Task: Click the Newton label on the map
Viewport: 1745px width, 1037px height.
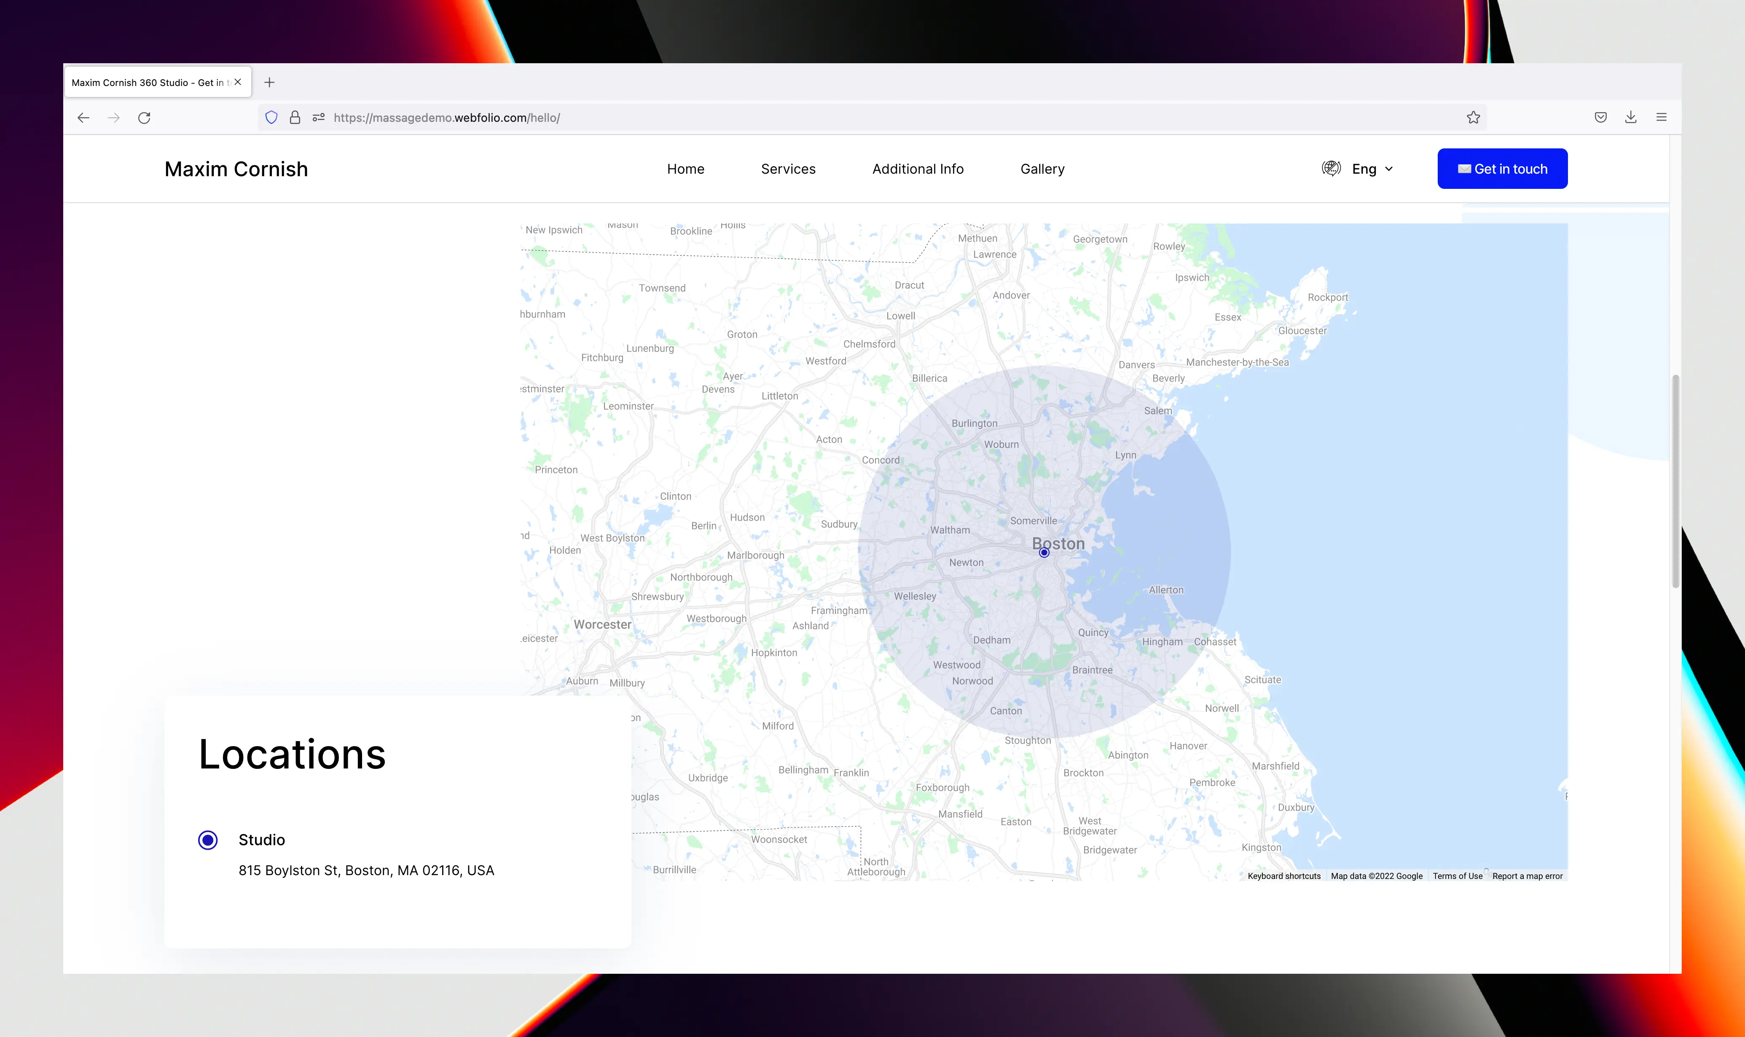Action: coord(966,562)
